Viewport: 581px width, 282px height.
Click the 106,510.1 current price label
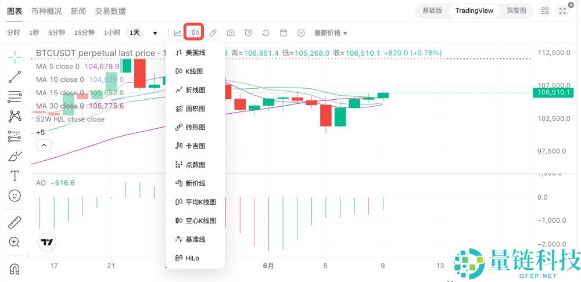click(x=553, y=92)
